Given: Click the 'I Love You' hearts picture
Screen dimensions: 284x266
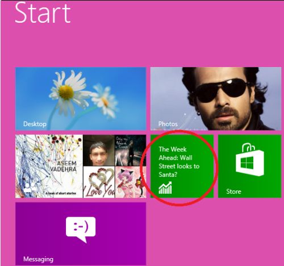Looking at the screenshot, I should (x=99, y=182).
